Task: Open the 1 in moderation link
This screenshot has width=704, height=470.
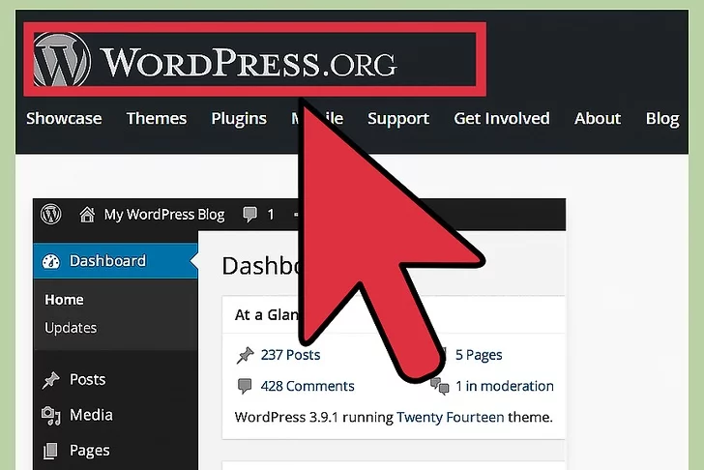Action: click(x=505, y=386)
